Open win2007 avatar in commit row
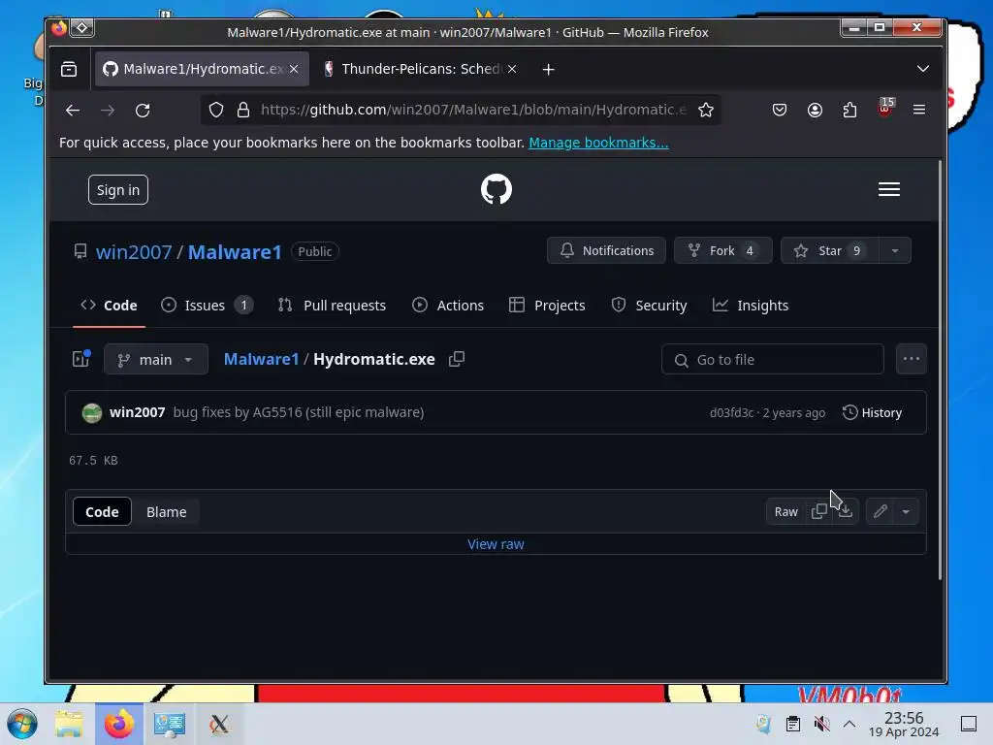Screen dimensions: 993x745 [x=92, y=413]
